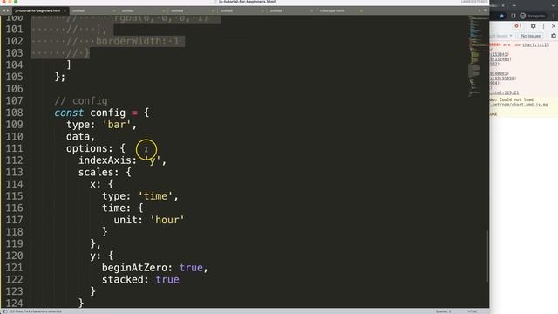Open the js-tutorial-for-beginners.html tab

37,10
